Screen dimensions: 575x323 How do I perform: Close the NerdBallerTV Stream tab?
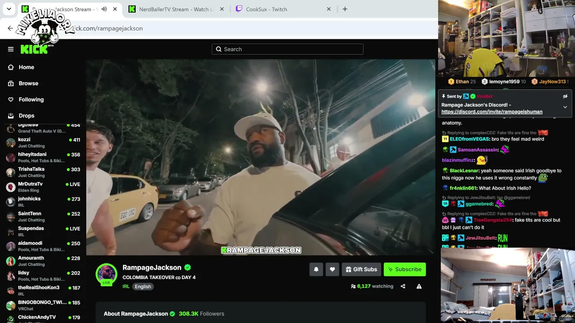[222, 9]
